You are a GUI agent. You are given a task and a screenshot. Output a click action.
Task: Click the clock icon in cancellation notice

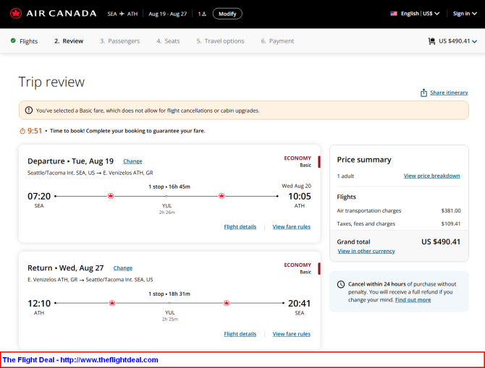(x=340, y=284)
